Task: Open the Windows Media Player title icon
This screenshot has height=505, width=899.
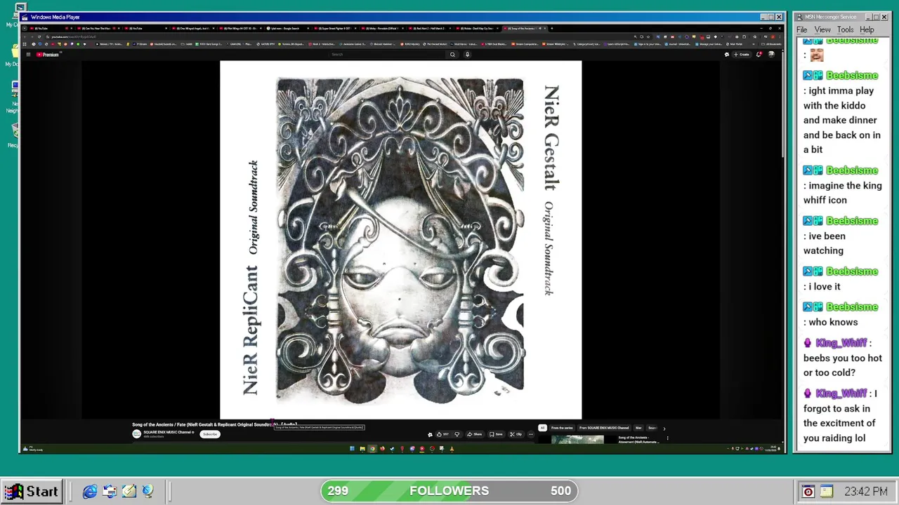Action: 25,17
